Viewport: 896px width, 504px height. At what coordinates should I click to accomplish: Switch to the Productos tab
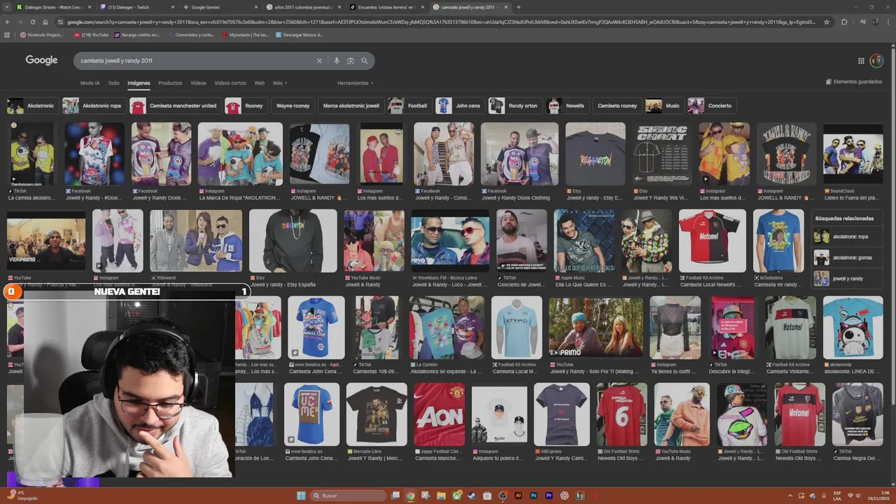(170, 83)
